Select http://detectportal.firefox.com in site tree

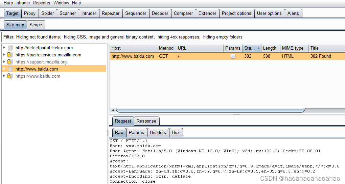(x=44, y=48)
